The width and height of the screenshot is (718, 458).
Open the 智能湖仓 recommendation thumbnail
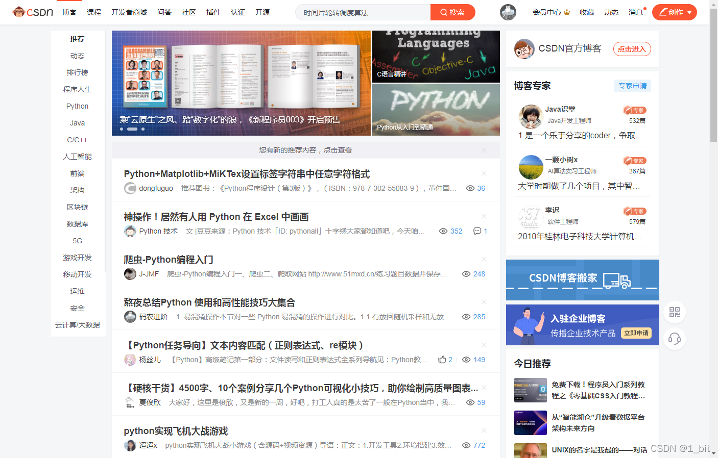[x=531, y=423]
